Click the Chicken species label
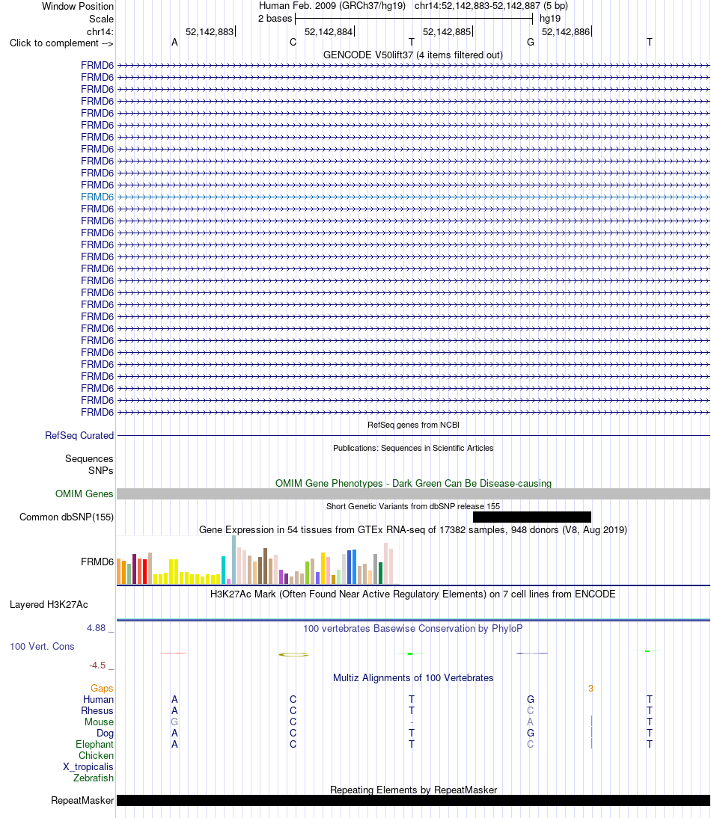 tap(96, 756)
